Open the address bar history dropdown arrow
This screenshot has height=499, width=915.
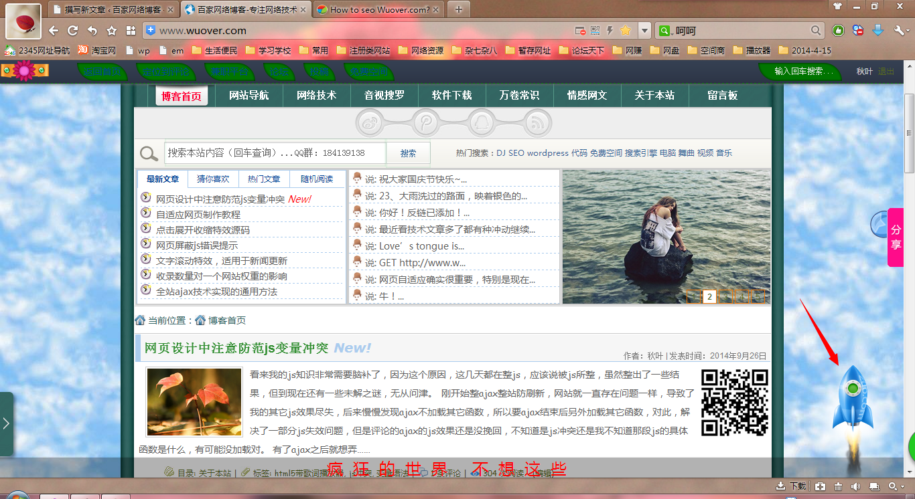(644, 31)
